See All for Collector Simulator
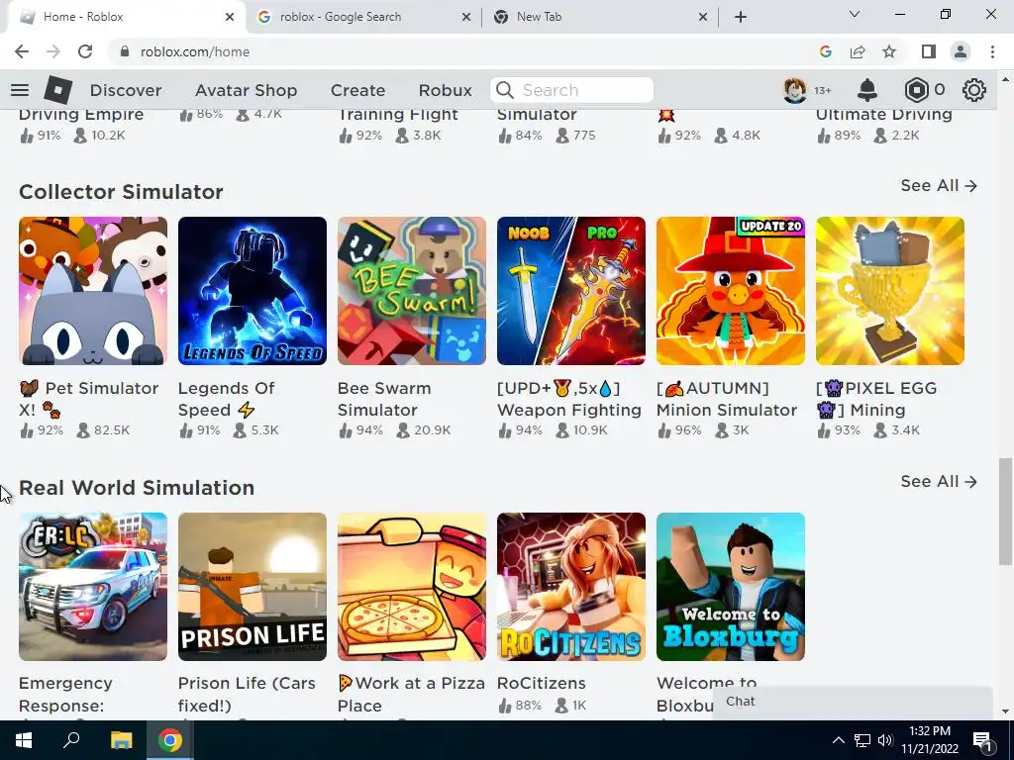 coord(939,185)
